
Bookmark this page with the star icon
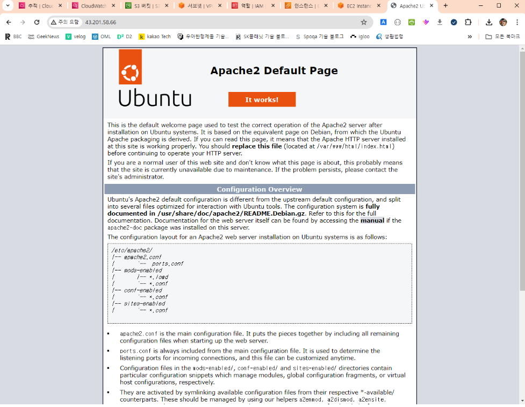click(364, 22)
